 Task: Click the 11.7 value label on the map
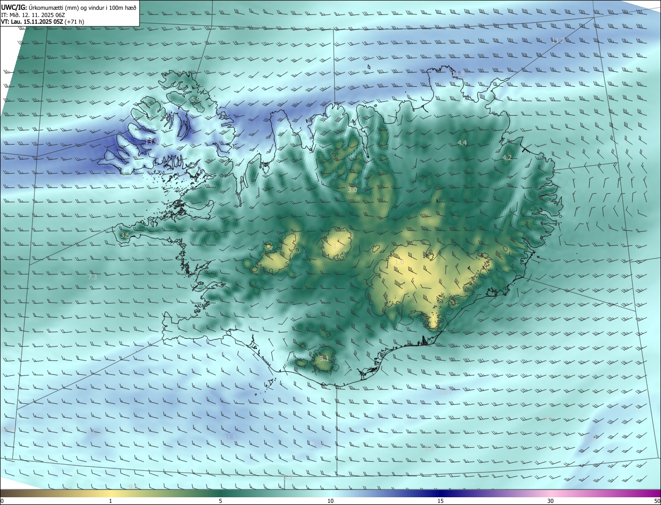click(x=558, y=40)
